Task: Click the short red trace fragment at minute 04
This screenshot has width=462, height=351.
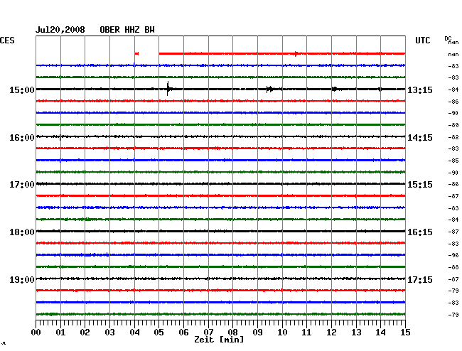Action: (x=136, y=53)
